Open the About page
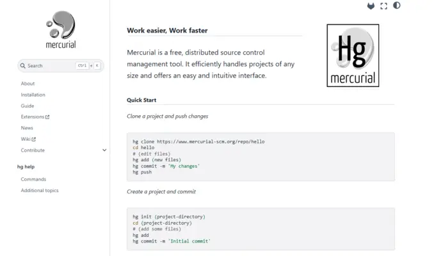Screen dimensions: 434x256 tap(28, 84)
